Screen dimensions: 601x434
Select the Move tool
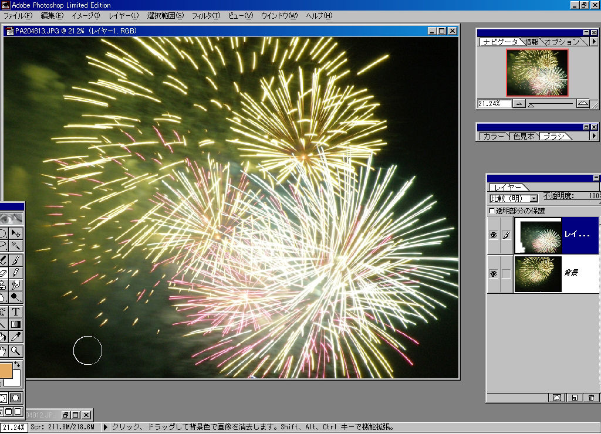[16, 233]
